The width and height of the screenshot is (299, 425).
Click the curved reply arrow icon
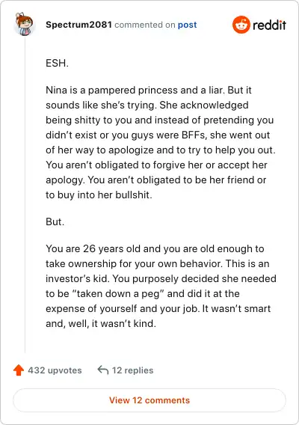tap(103, 370)
